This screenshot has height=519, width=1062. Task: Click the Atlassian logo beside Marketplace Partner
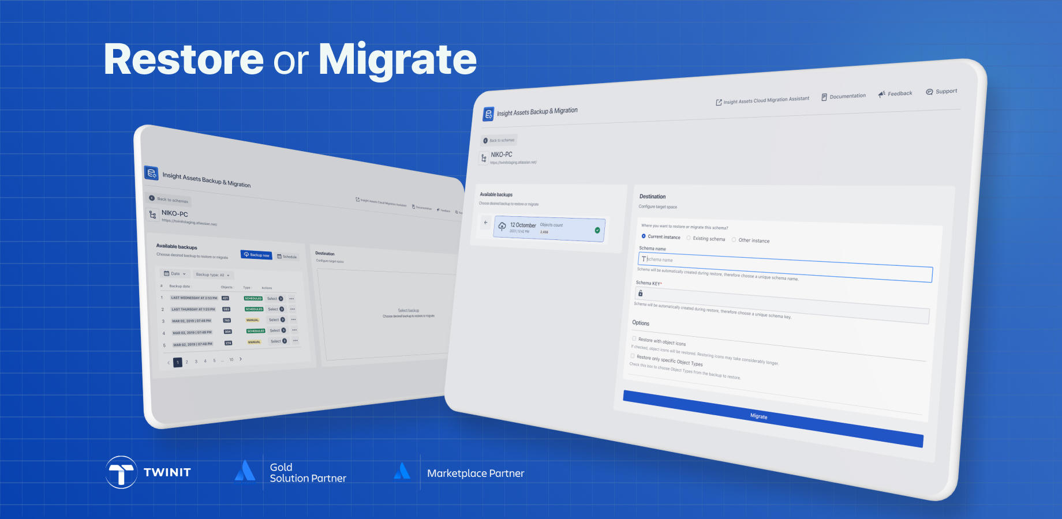[x=402, y=471]
